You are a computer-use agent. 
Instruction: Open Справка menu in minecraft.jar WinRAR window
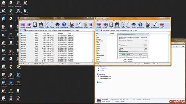[x=130, y=21]
